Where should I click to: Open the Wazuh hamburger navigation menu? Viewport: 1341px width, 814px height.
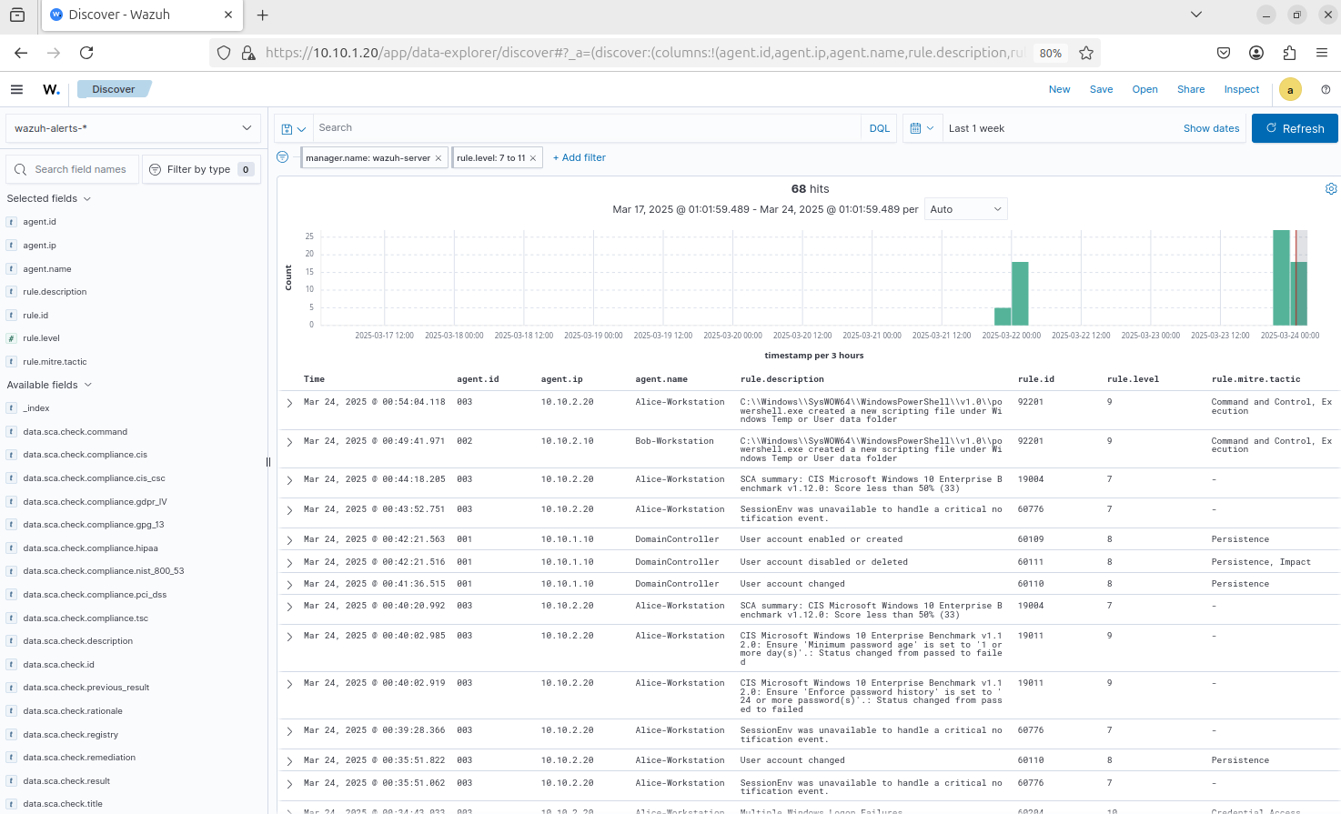pyautogui.click(x=16, y=89)
